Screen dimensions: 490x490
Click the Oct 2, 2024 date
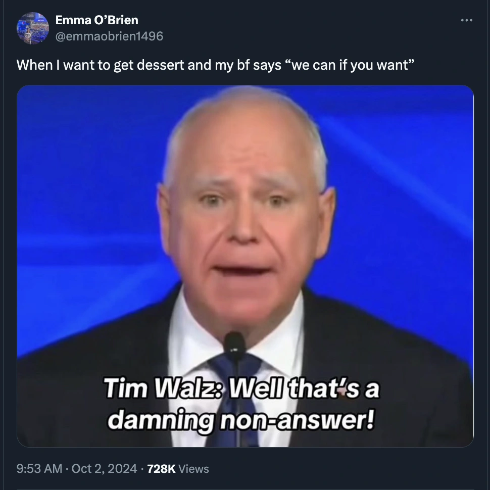click(104, 468)
